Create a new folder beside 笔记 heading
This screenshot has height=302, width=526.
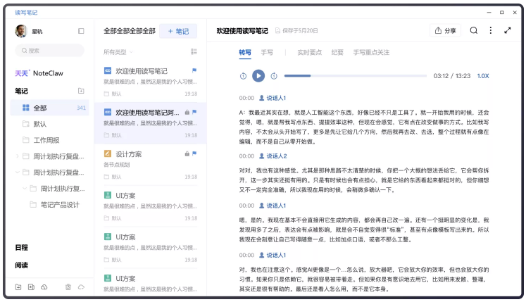coord(81,91)
